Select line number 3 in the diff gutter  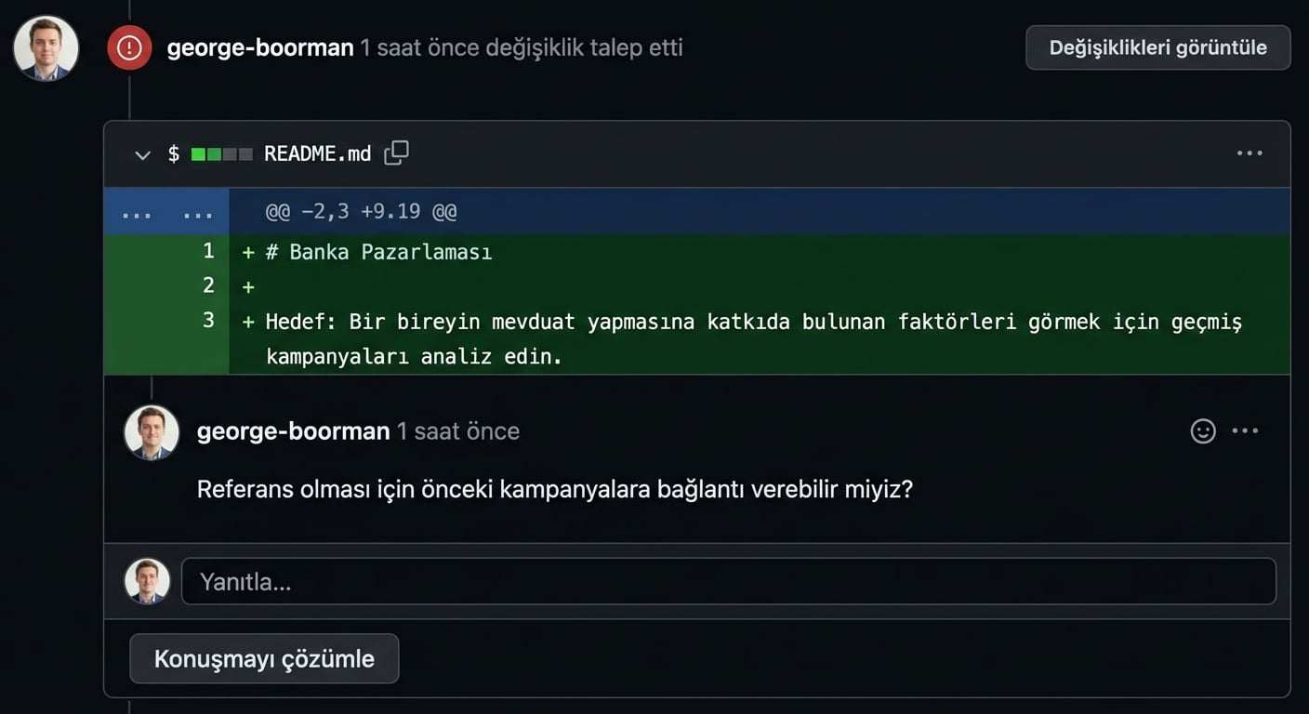pos(207,321)
